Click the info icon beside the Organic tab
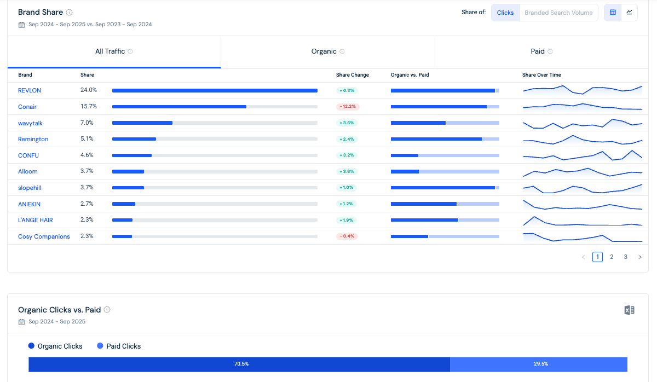Image resolution: width=657 pixels, height=382 pixels. click(x=341, y=51)
